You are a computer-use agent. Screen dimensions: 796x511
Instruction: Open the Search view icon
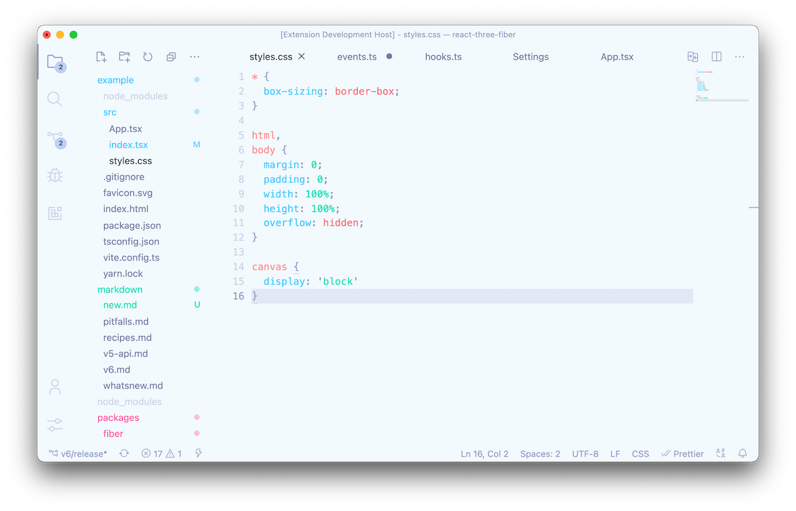(x=55, y=99)
